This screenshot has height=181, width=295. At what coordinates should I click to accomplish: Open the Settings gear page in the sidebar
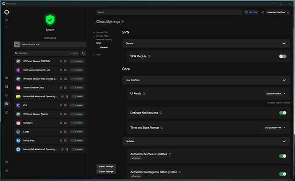click(x=7, y=103)
